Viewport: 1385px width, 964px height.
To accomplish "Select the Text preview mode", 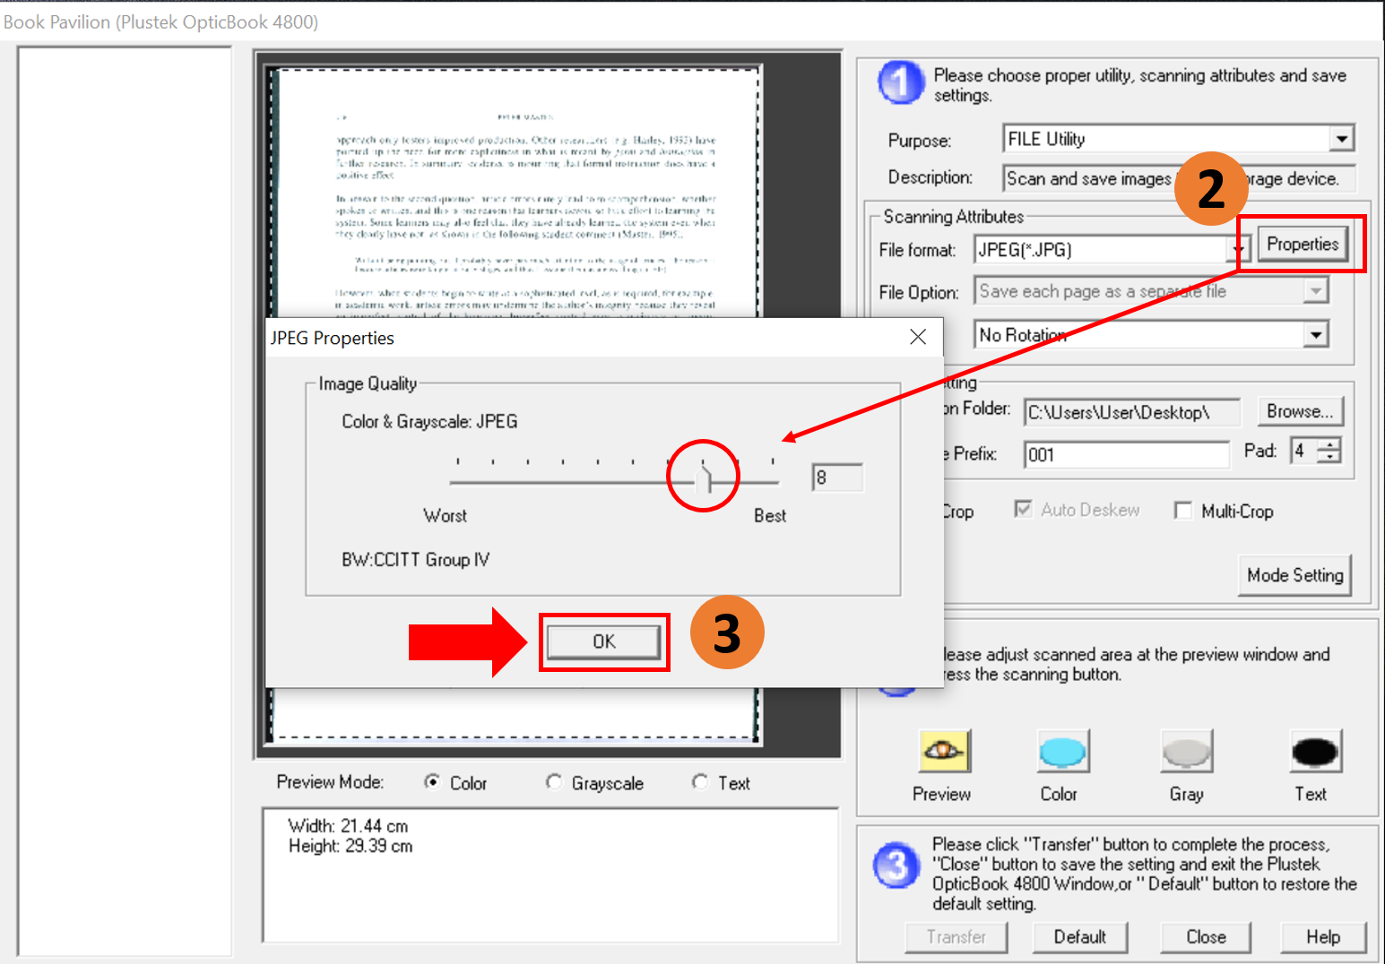I will (700, 782).
